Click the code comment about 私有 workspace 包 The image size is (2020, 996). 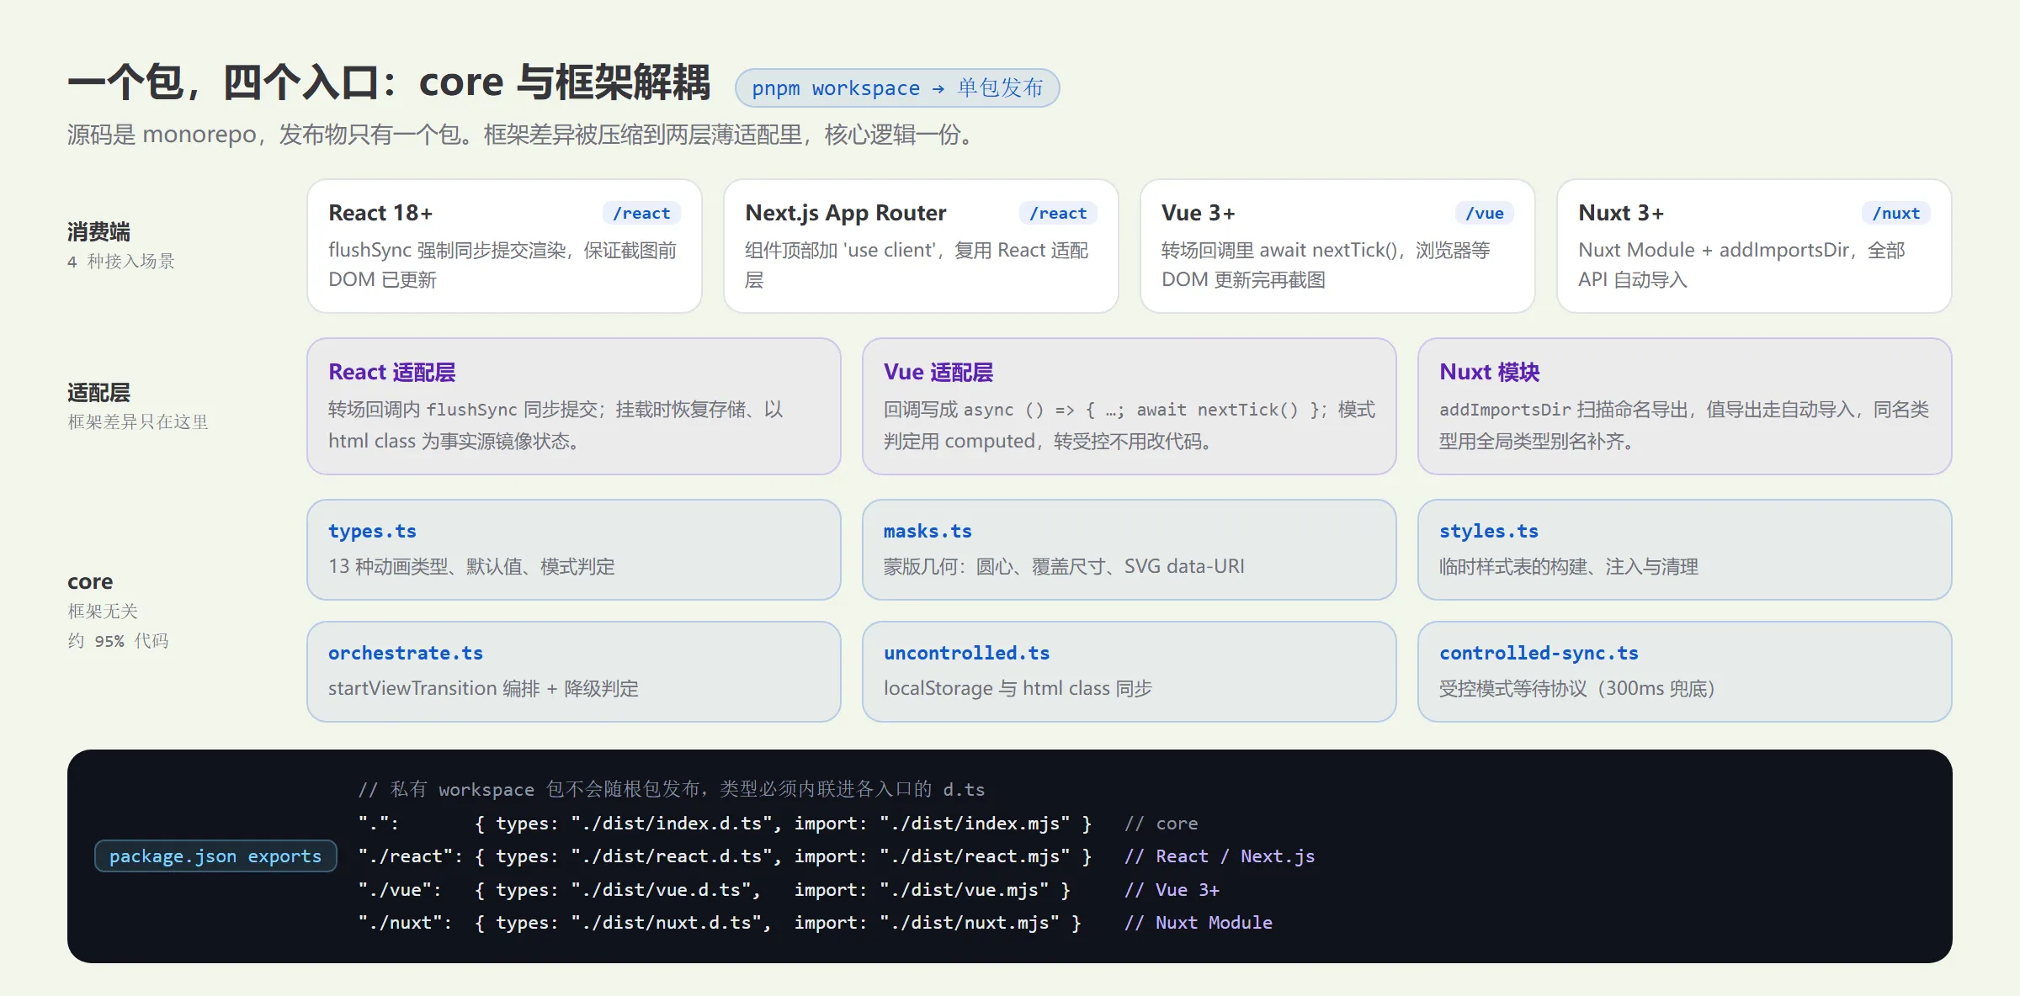pyautogui.click(x=672, y=789)
